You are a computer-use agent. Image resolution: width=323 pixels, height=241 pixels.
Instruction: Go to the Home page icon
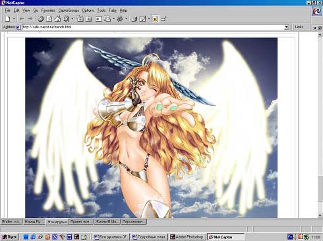[57, 19]
